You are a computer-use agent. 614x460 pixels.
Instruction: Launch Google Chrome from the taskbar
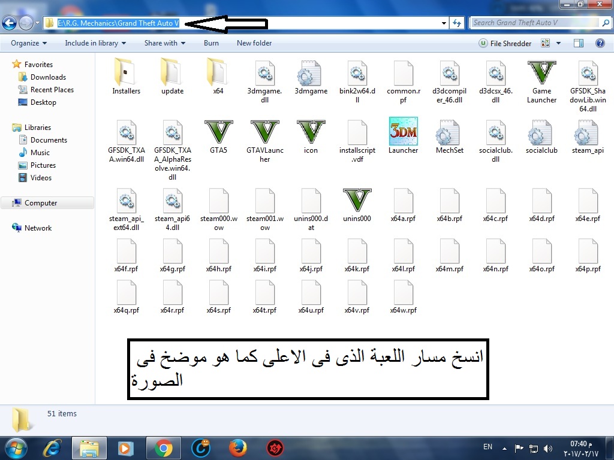(x=163, y=447)
